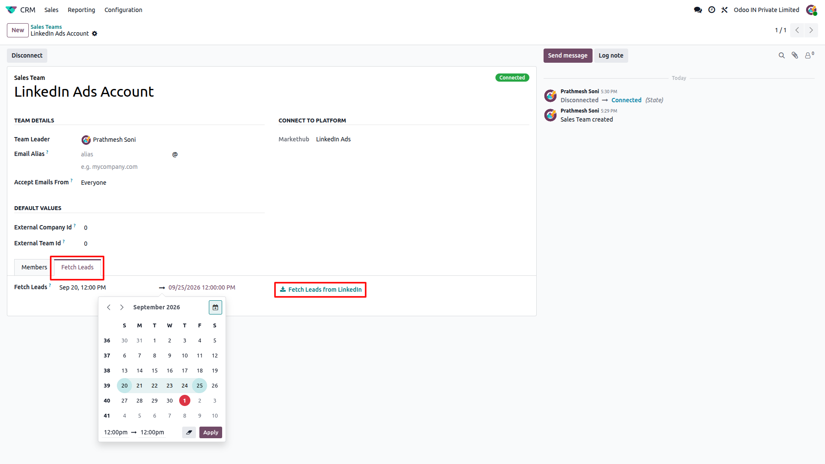The image size is (825, 464).
Task: Open the debug tools icon
Action: pyautogui.click(x=724, y=9)
